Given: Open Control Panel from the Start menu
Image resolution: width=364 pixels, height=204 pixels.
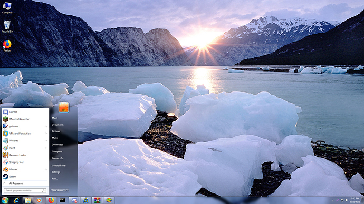Looking at the screenshot, I should (59, 166).
